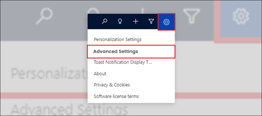
Task: Open the About menu entry
Action: (x=100, y=74)
